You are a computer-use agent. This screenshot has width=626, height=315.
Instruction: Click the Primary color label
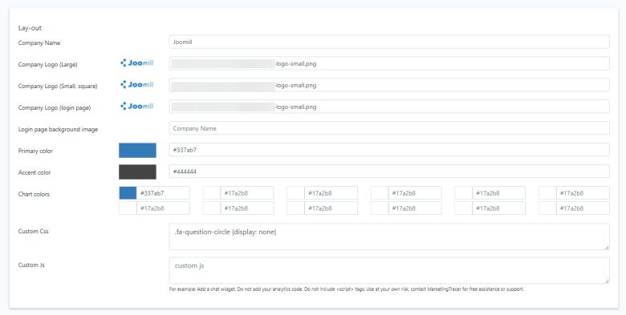coord(35,151)
